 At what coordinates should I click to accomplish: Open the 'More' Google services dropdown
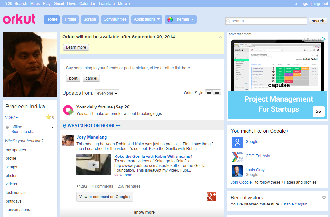tap(124, 4)
